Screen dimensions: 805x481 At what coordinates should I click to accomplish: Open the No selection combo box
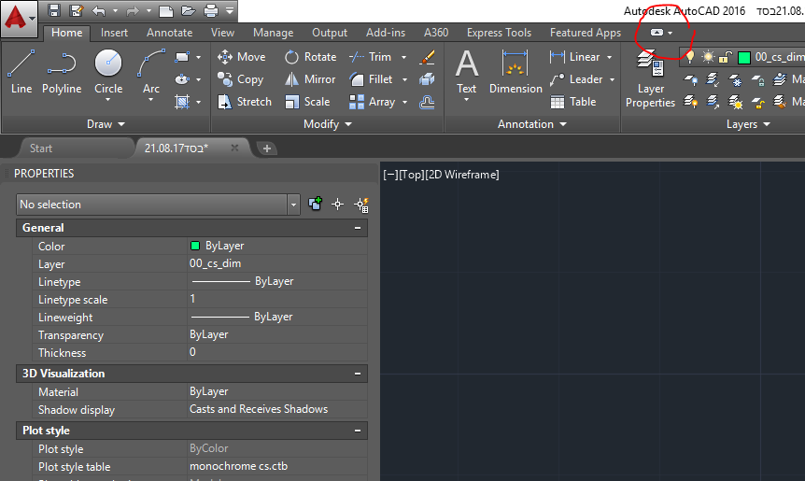point(158,205)
